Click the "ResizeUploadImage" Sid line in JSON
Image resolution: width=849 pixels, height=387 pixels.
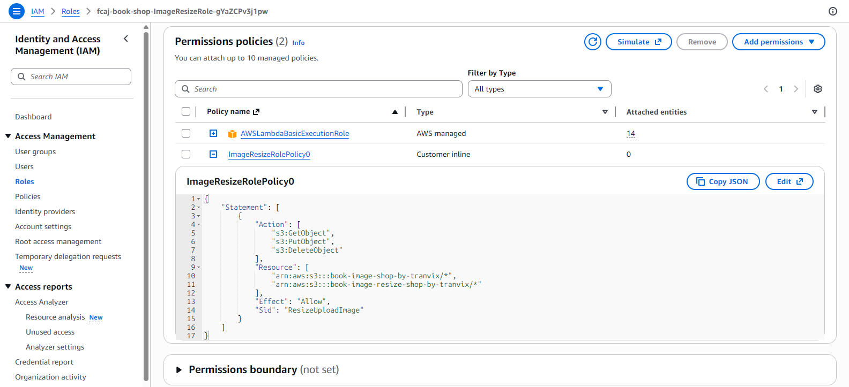pos(309,310)
